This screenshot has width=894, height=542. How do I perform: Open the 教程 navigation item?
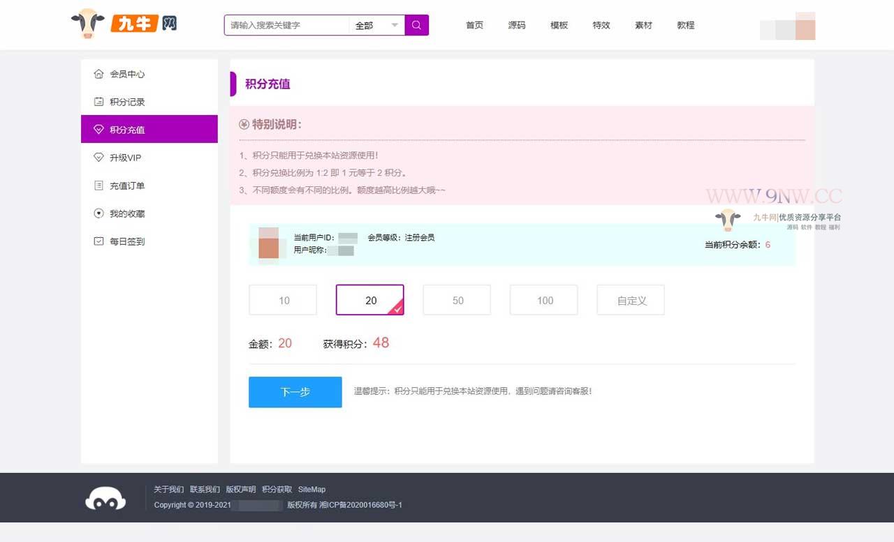686,25
